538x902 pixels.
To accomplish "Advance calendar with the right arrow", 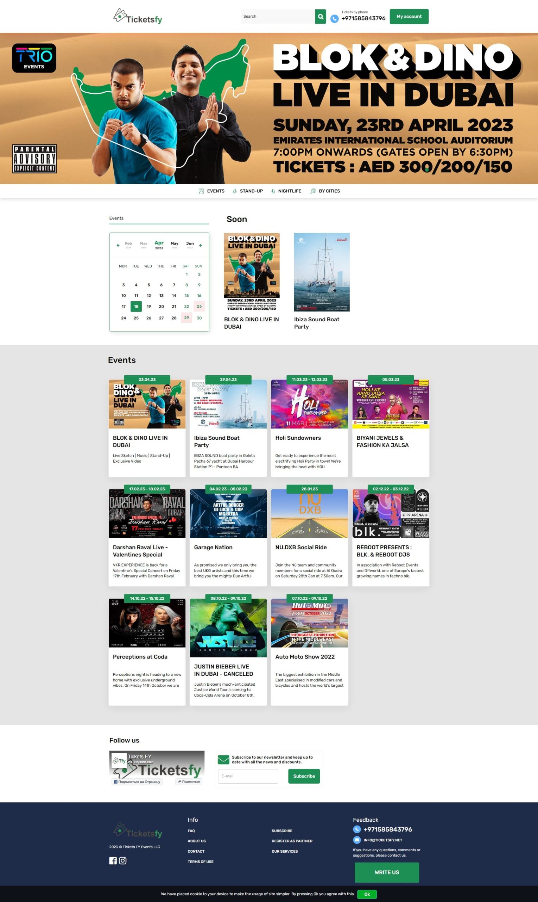I will click(201, 245).
